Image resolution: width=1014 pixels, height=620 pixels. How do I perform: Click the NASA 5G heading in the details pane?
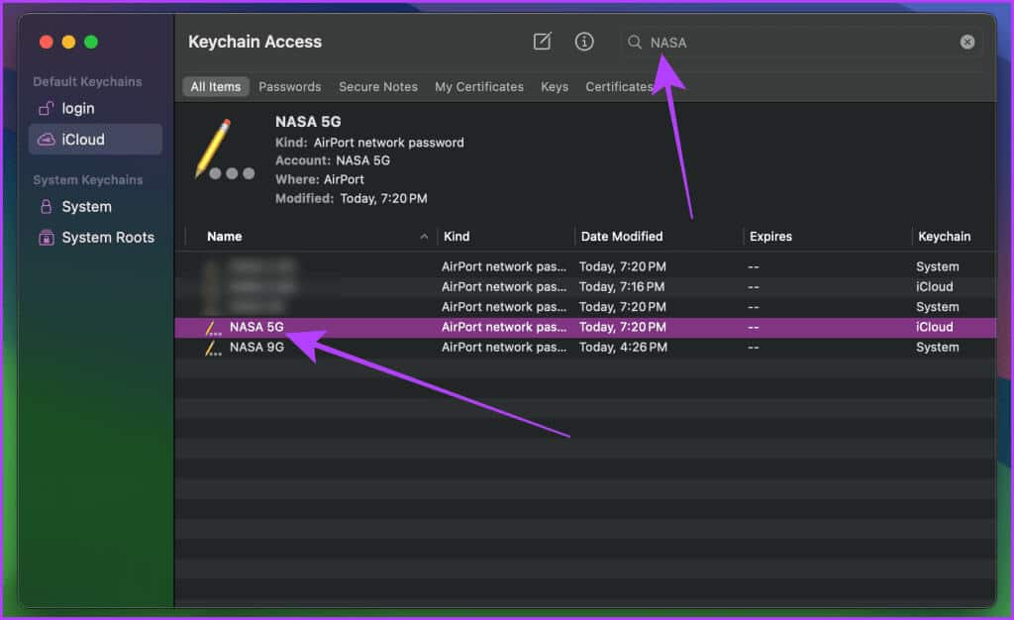pos(308,122)
